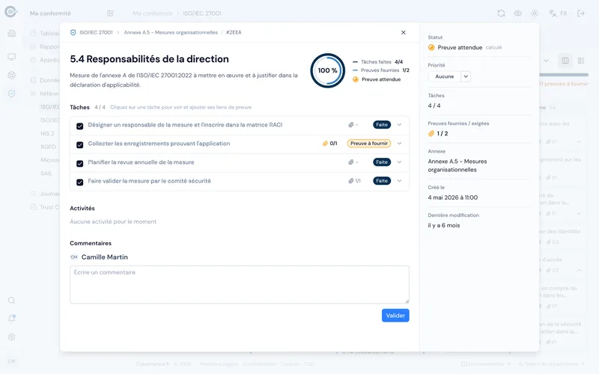Switch to the grid view icon behind dialog
Viewport: 599px width, 374px height.
click(581, 61)
